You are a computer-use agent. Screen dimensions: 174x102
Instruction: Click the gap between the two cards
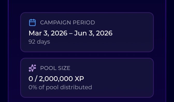87,55
